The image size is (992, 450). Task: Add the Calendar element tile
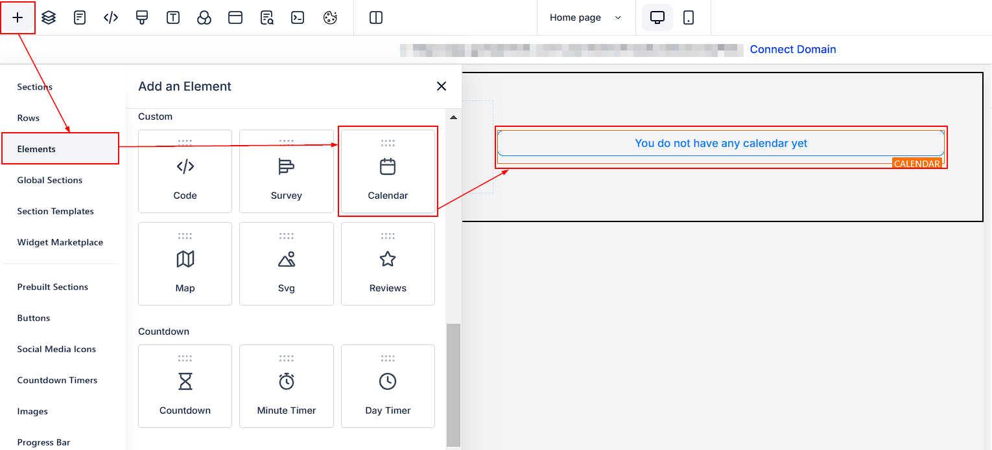[x=388, y=172]
